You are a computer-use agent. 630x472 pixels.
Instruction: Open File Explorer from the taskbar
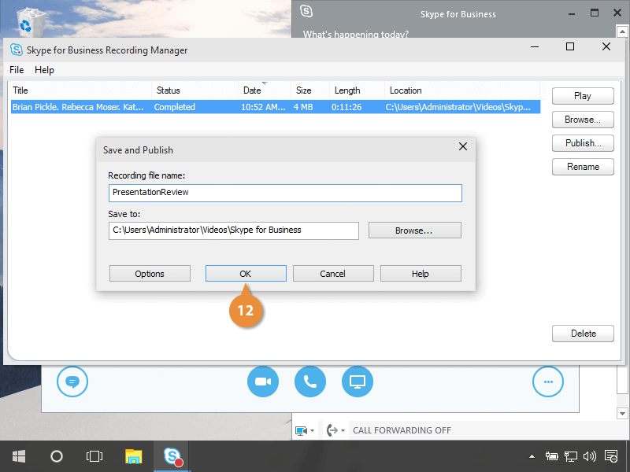(x=134, y=456)
